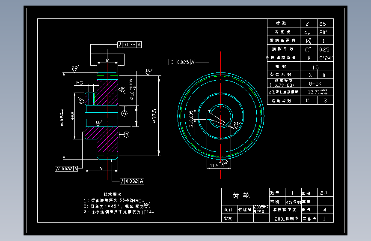This screenshot has width=371, height=241.
Task: Select the 0.025 A symmetry tolerance frame
Action: pyautogui.click(x=182, y=62)
